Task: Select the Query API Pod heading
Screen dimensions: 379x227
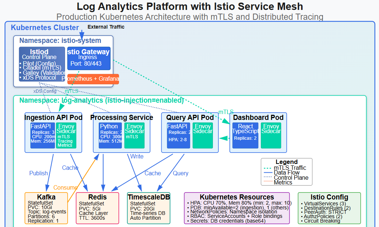Action: click(x=190, y=117)
